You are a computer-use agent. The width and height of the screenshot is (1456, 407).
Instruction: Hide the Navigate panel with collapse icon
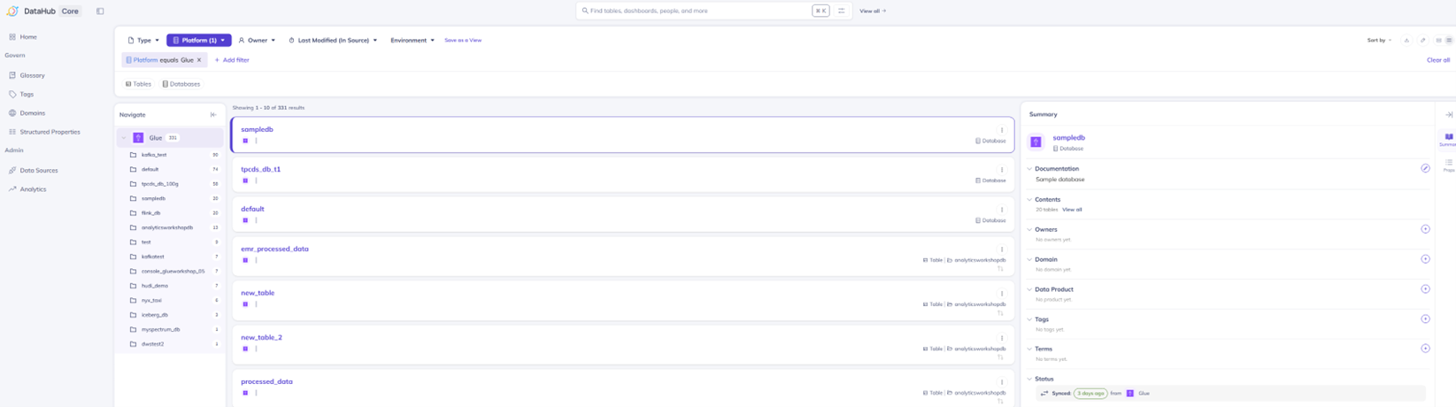pyautogui.click(x=213, y=114)
